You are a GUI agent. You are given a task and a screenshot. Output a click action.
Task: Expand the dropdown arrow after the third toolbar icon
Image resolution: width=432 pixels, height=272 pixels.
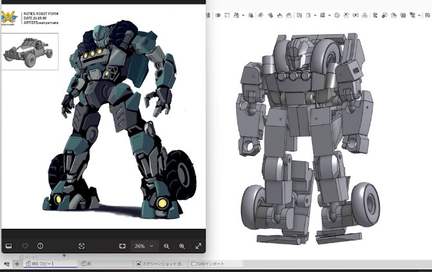(x=243, y=15)
